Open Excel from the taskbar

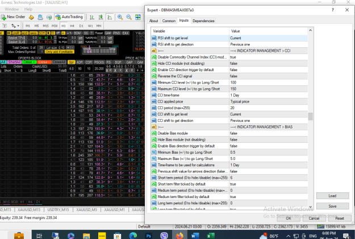point(211,236)
